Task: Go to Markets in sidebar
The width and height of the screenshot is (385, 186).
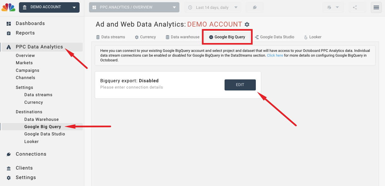Action: (24, 63)
